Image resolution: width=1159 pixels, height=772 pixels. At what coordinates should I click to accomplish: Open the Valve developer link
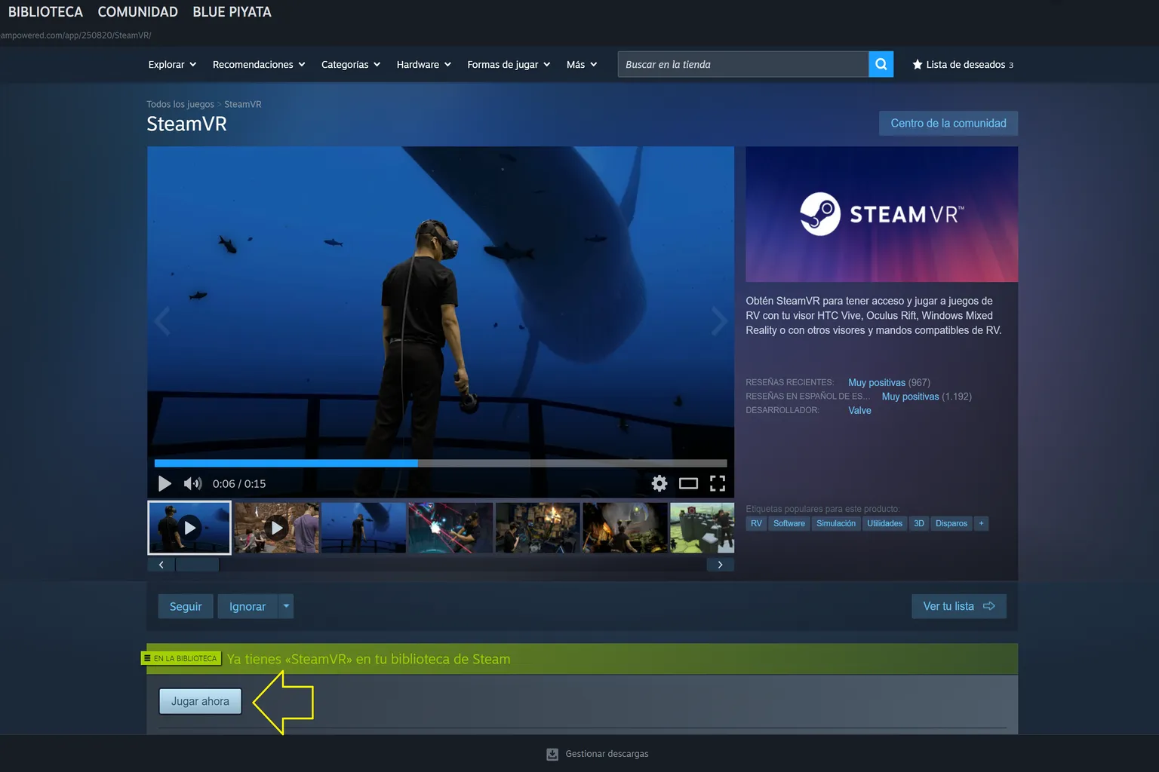coord(859,410)
